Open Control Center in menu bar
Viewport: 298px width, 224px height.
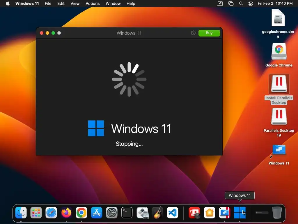click(251, 3)
